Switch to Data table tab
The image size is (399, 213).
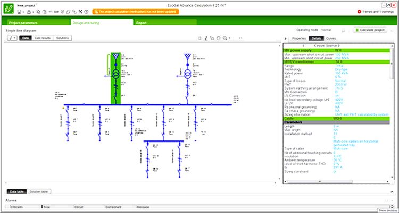(x=16, y=192)
